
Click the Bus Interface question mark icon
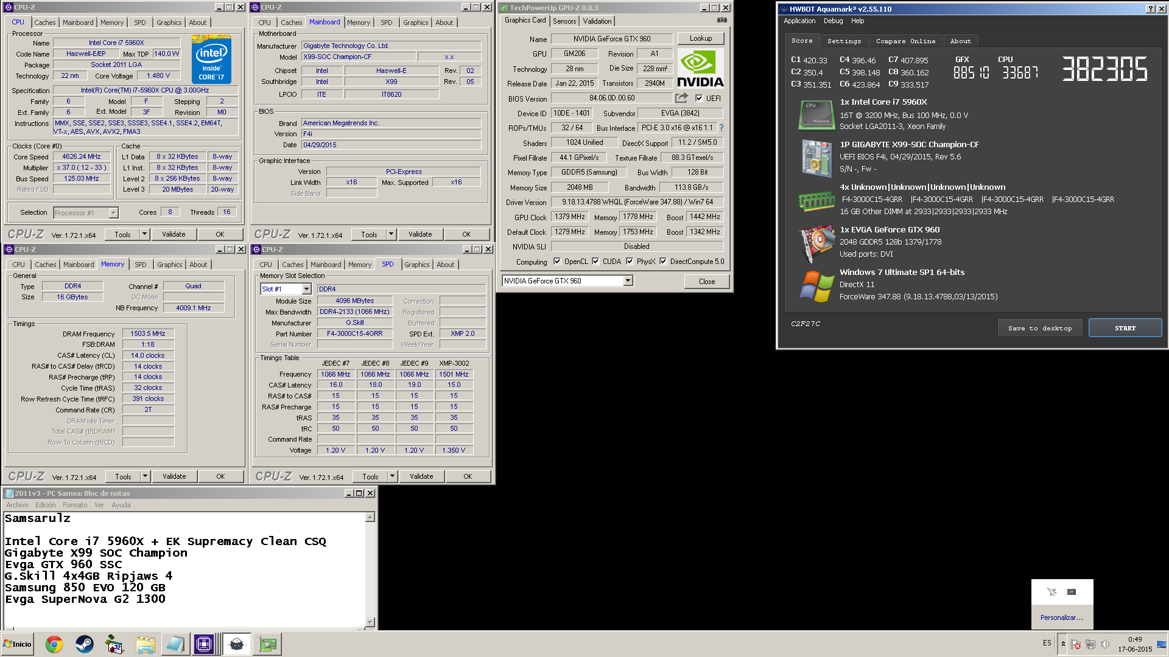(721, 128)
